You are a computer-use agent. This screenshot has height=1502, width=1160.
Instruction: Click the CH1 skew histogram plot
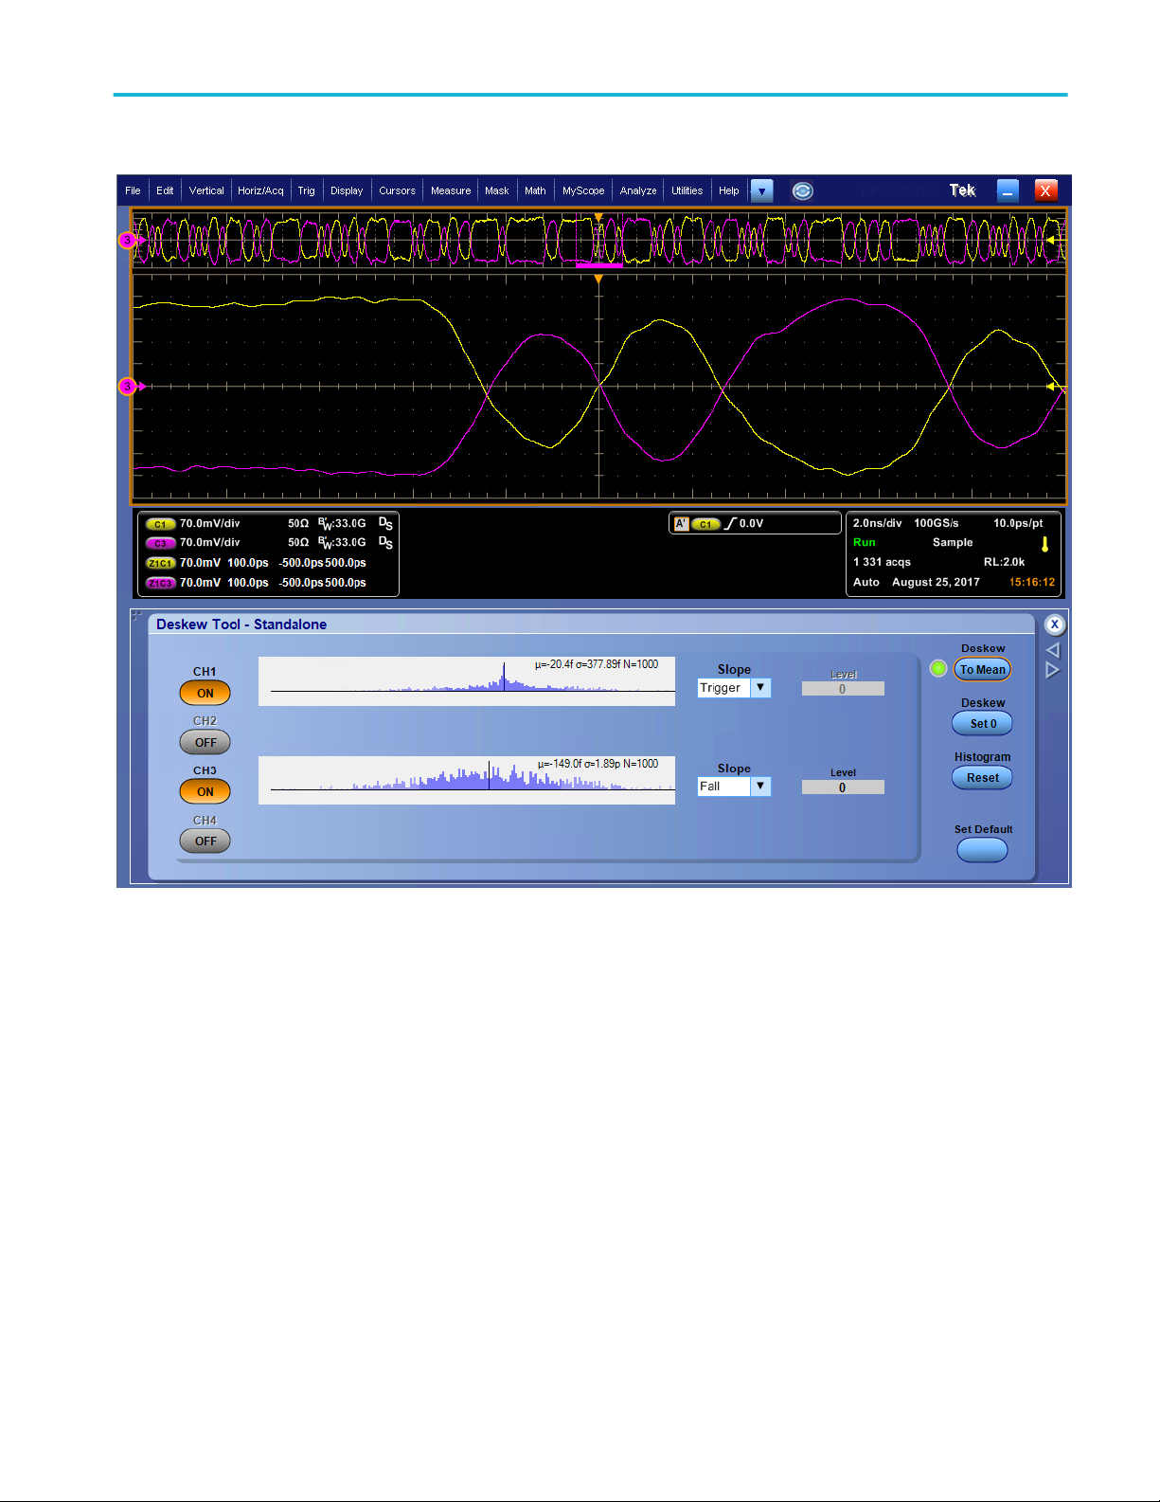tap(467, 681)
